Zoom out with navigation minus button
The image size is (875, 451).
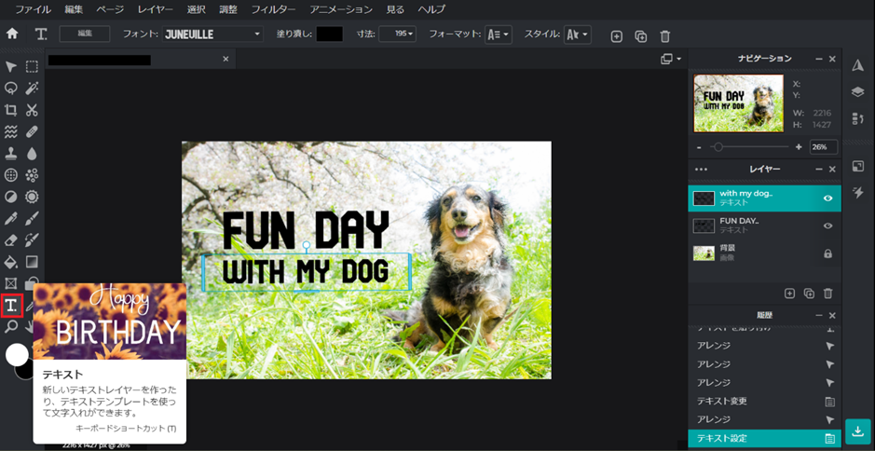(x=699, y=147)
